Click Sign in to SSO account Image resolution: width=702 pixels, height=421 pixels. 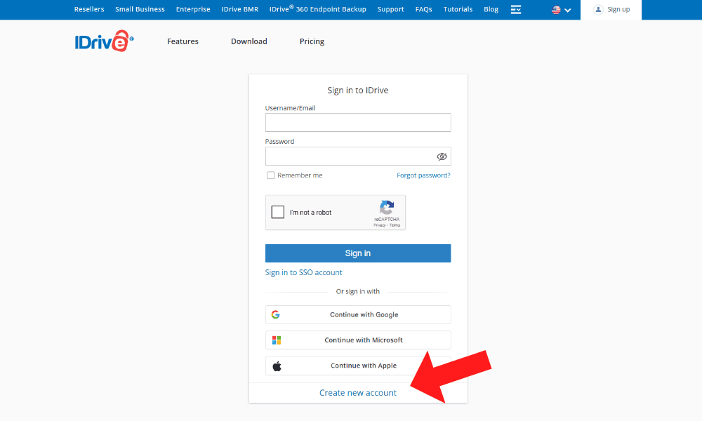click(304, 272)
